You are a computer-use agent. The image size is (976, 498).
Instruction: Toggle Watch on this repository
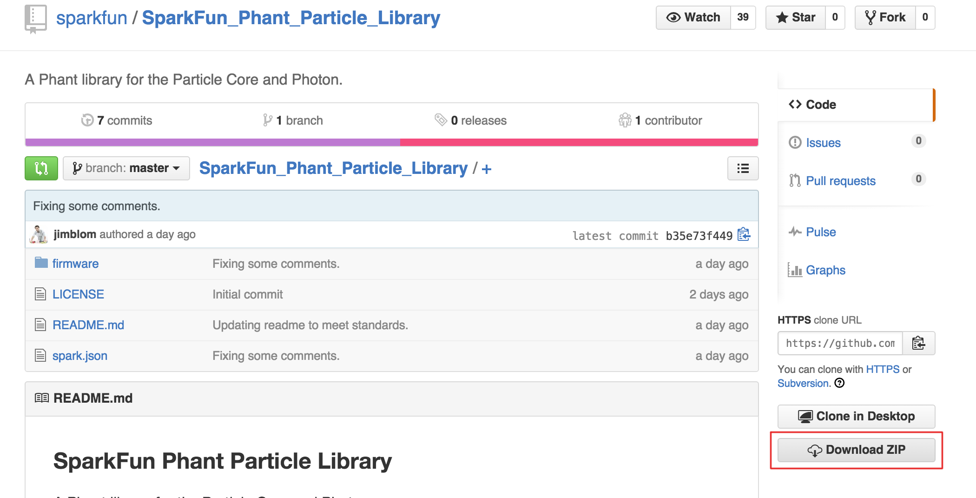coord(693,18)
